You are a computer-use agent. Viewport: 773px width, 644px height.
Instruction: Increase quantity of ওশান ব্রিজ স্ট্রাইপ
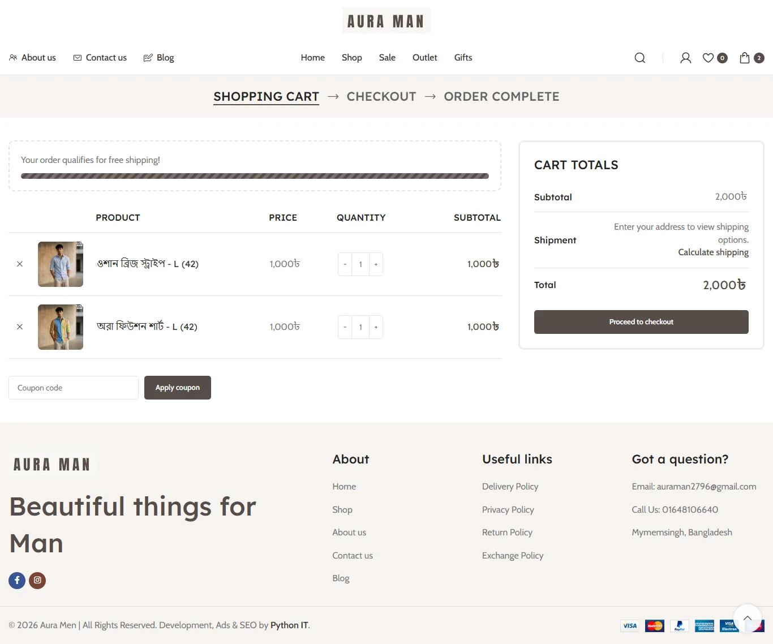click(x=376, y=264)
